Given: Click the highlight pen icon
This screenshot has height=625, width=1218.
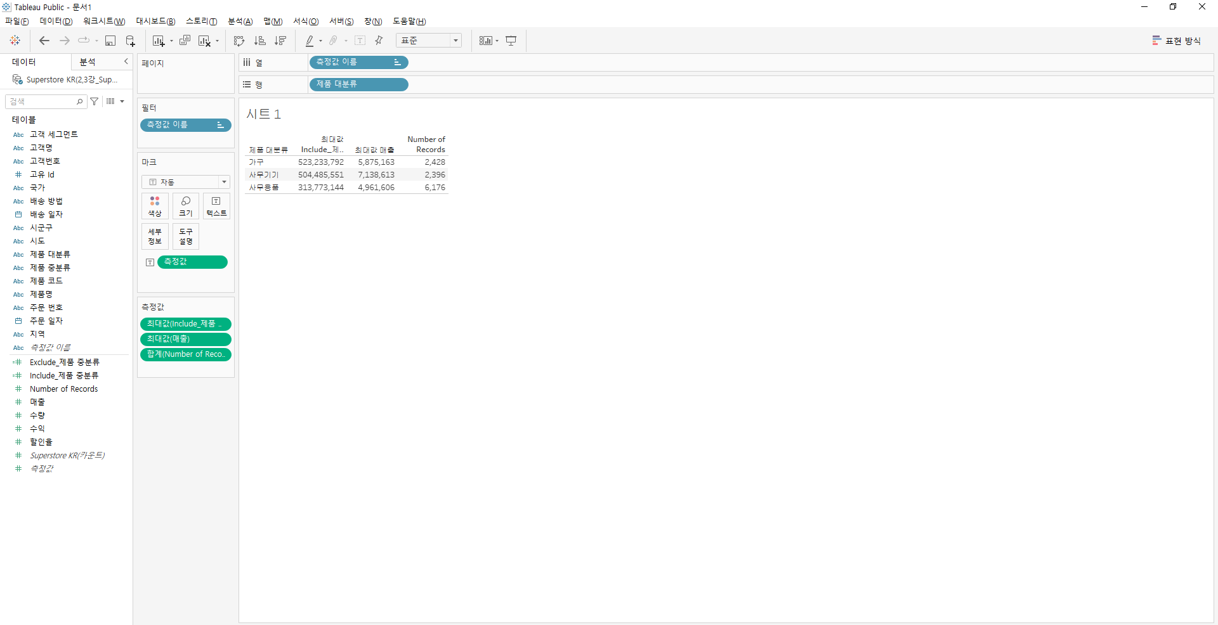Looking at the screenshot, I should (310, 41).
